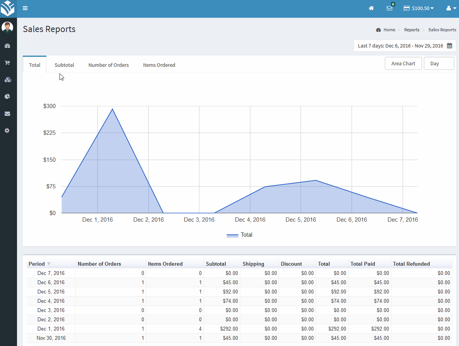Go to home via house icon

pos(371,8)
